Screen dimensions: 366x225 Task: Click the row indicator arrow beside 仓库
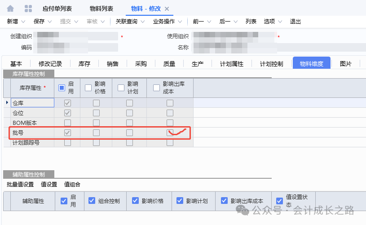6,103
